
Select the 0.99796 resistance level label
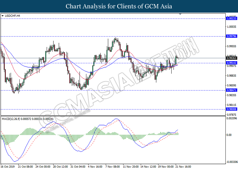pos(232,36)
